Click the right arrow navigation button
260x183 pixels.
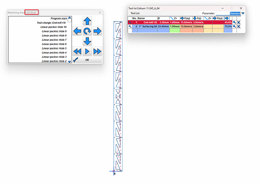97,31
